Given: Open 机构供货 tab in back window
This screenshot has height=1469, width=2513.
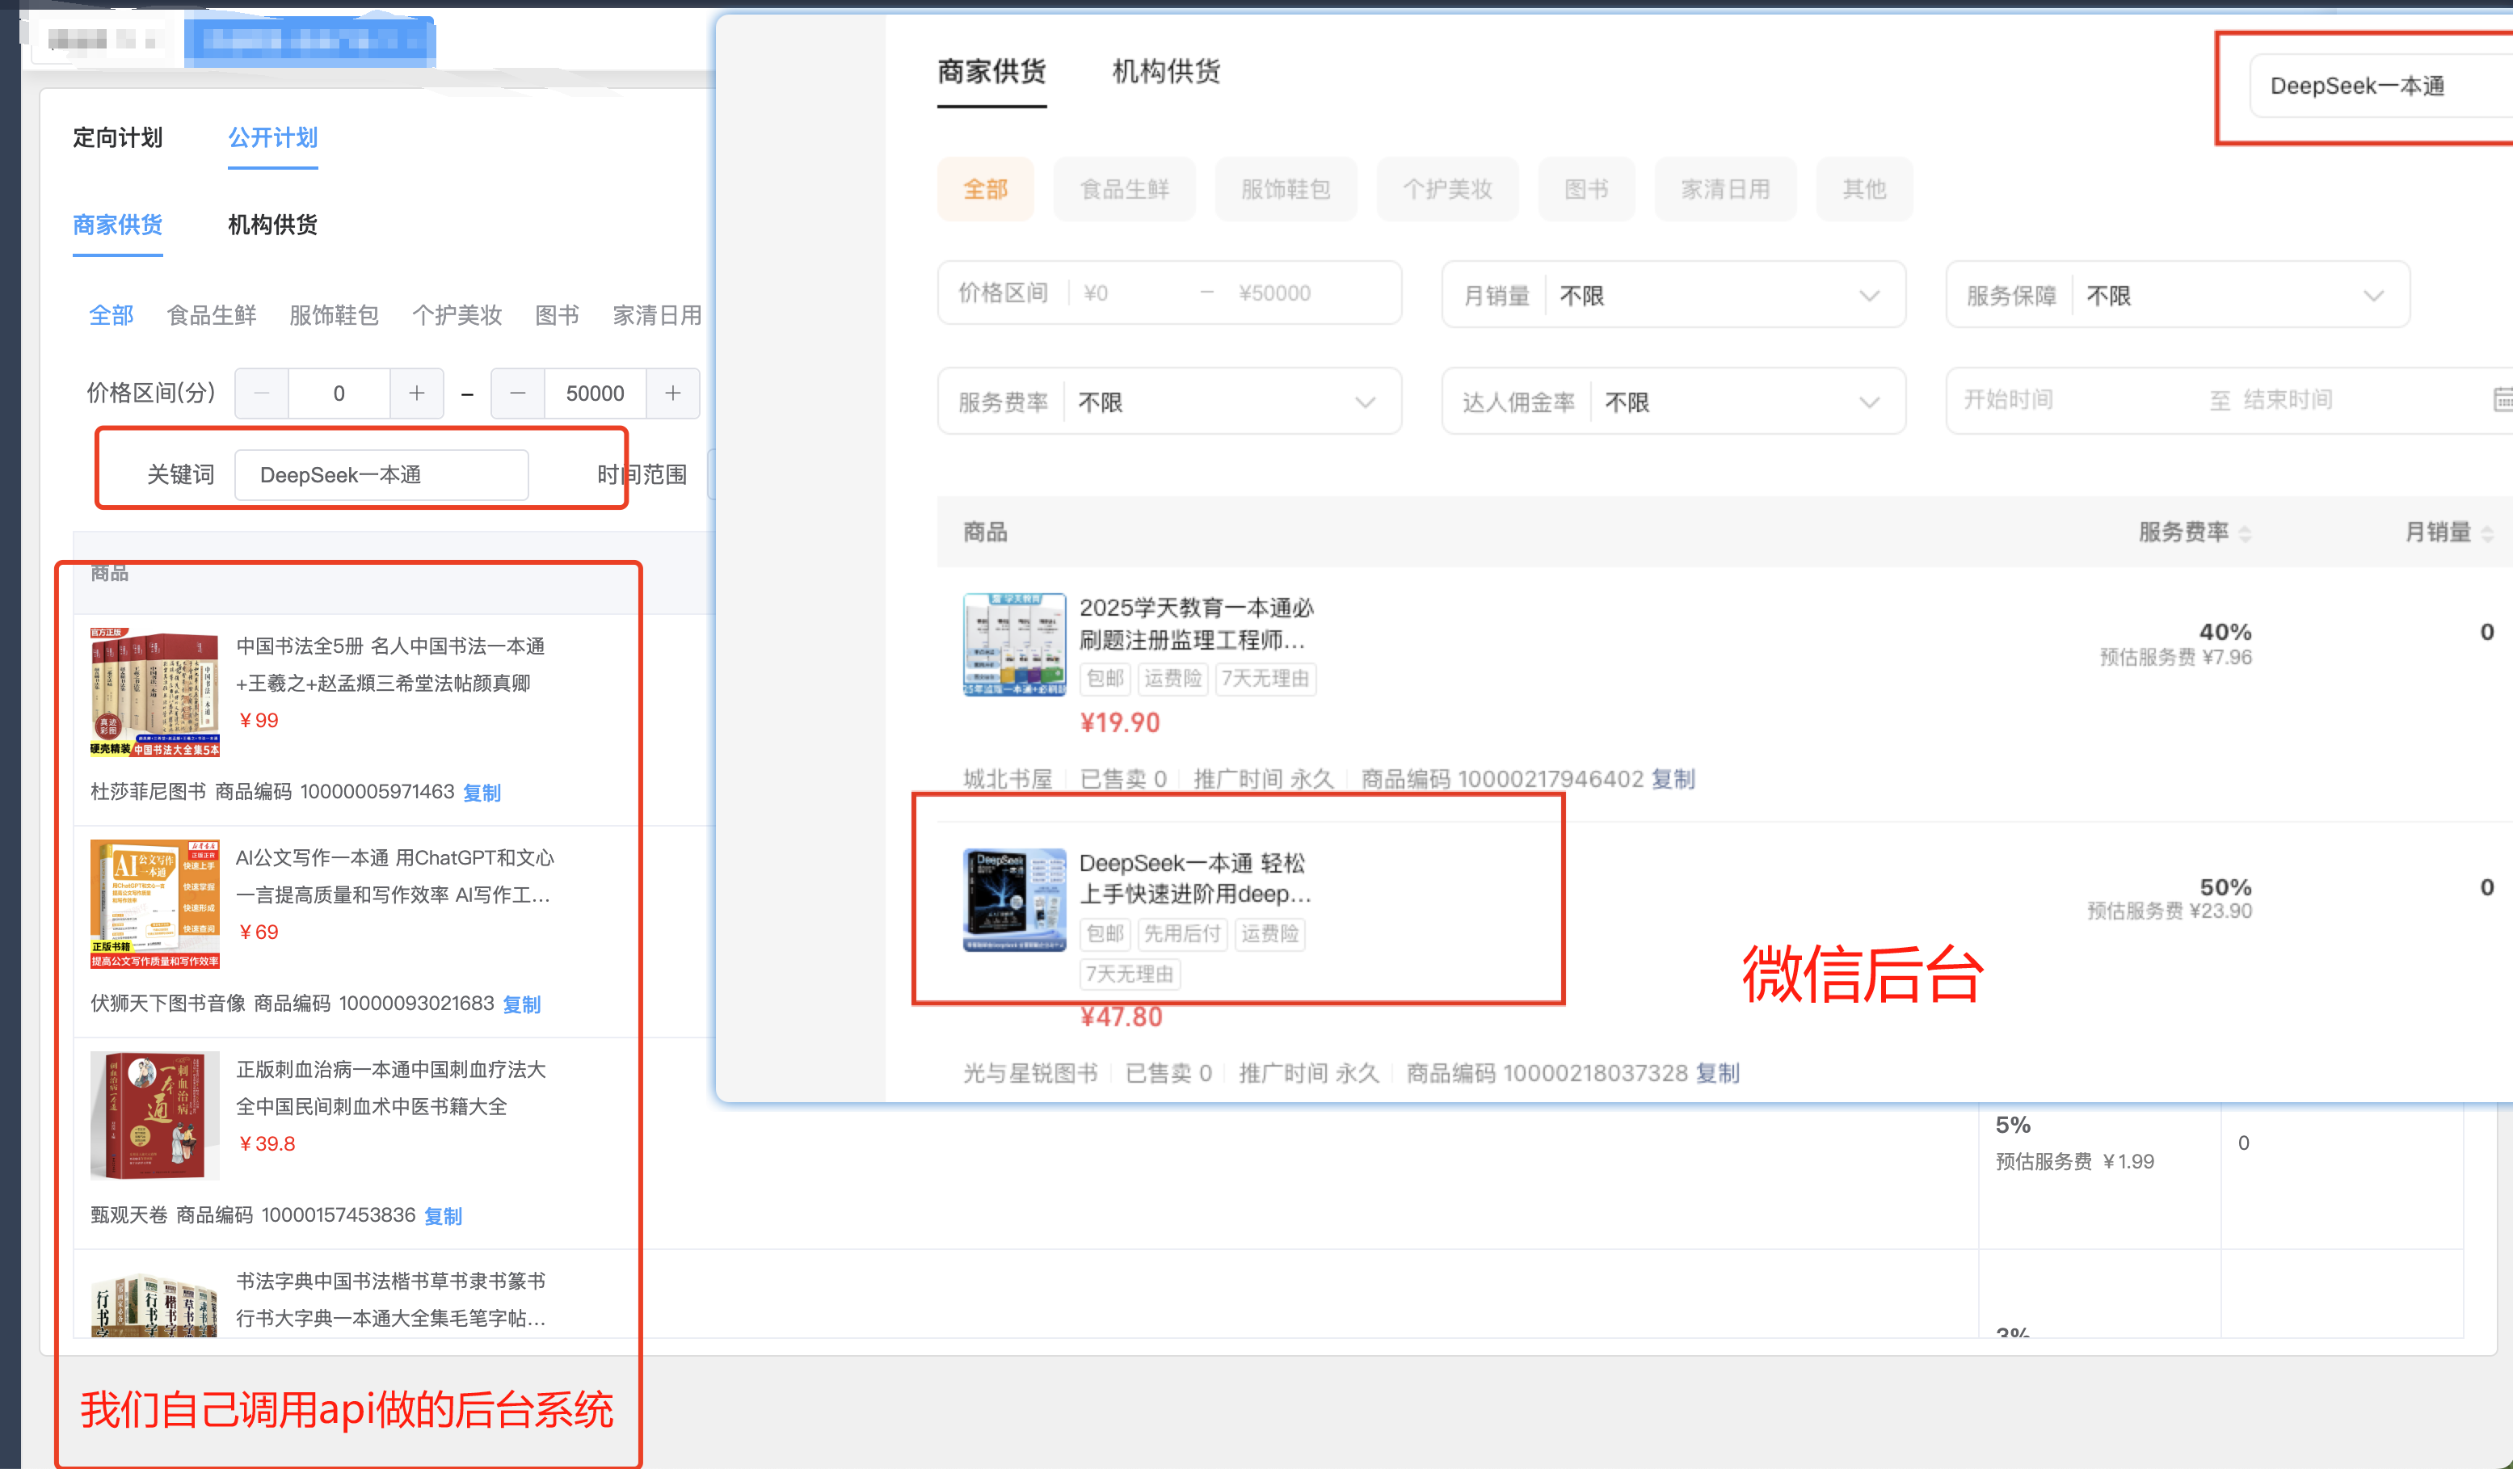Looking at the screenshot, I should (272, 225).
